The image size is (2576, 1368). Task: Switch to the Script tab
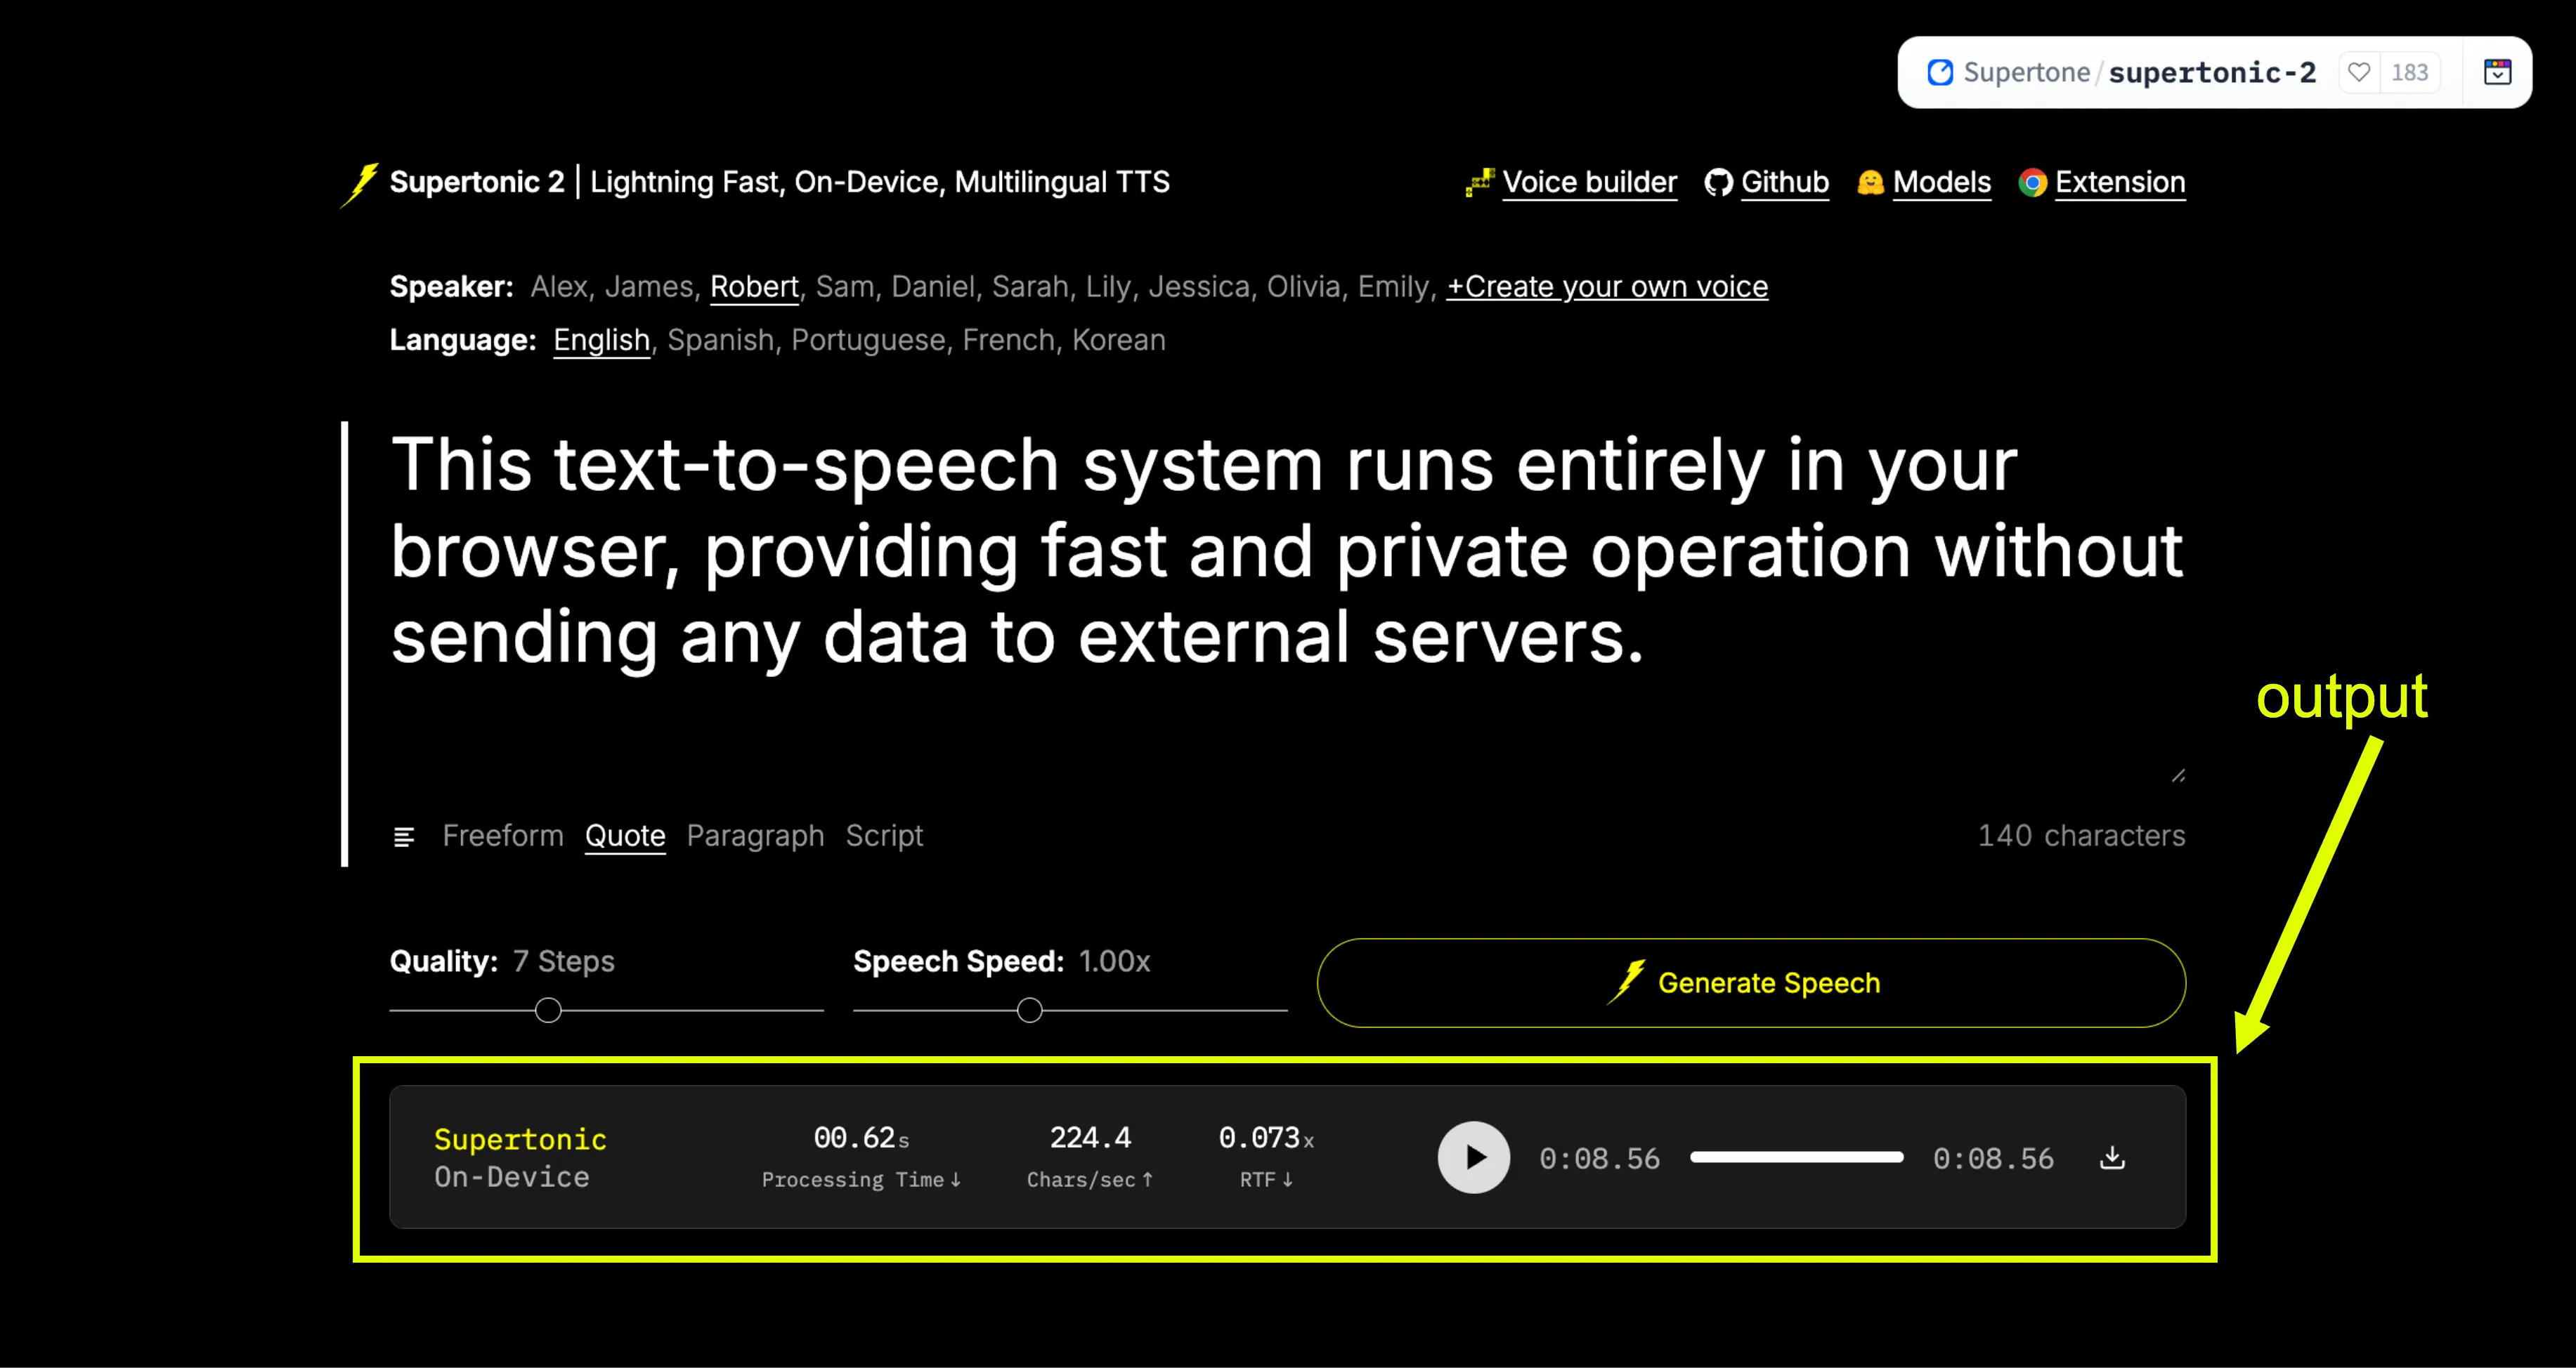click(x=884, y=836)
